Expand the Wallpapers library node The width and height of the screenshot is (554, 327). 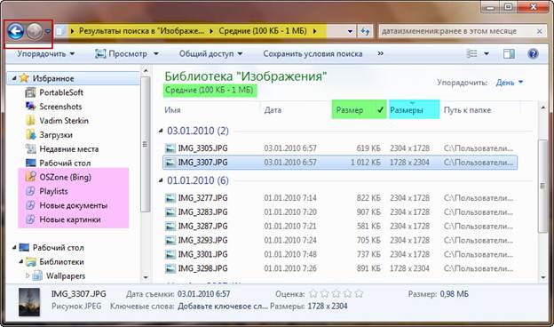pos(28,275)
